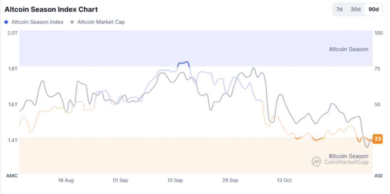Click the Bitcoin Season zone label

point(348,156)
